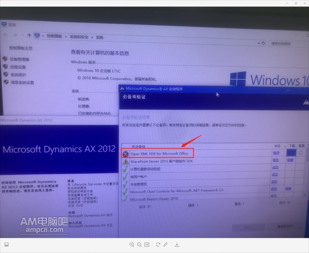This screenshot has height=253, width=309.
Task: Select 控制面板 in the breadcrumb path
Action: click(54, 36)
